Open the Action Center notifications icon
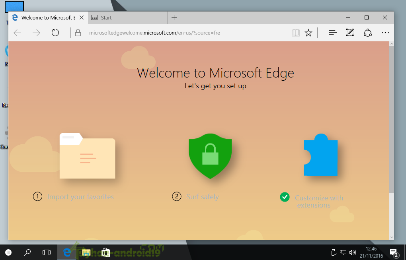This screenshot has height=260, width=406. 394,253
